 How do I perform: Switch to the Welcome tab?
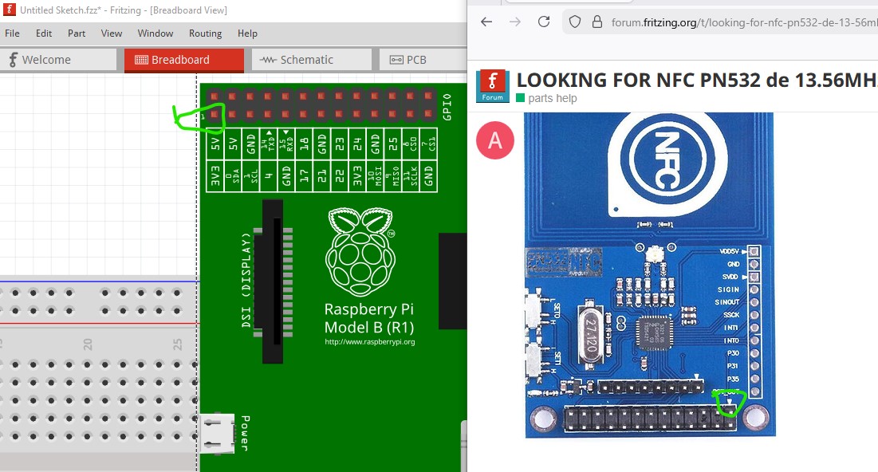pyautogui.click(x=59, y=60)
